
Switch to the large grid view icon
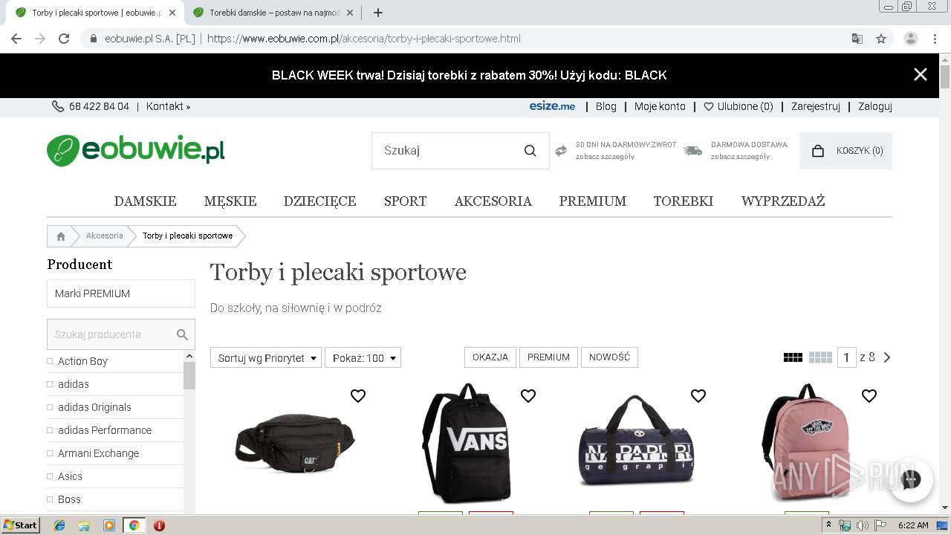coord(793,357)
